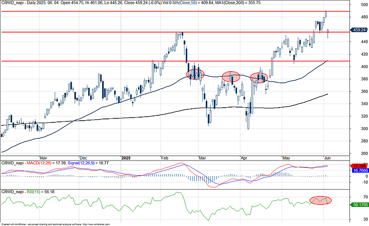Click the 'Dec' date axis label
This screenshot has height=226, width=369.
pyautogui.click(x=83, y=158)
